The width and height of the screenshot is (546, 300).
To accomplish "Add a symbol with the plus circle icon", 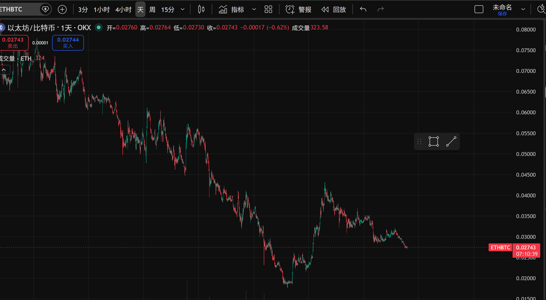I will (x=62, y=9).
